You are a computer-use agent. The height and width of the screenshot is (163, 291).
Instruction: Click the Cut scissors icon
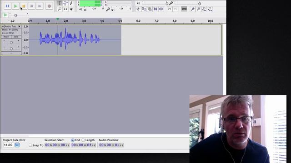pos(138,9)
